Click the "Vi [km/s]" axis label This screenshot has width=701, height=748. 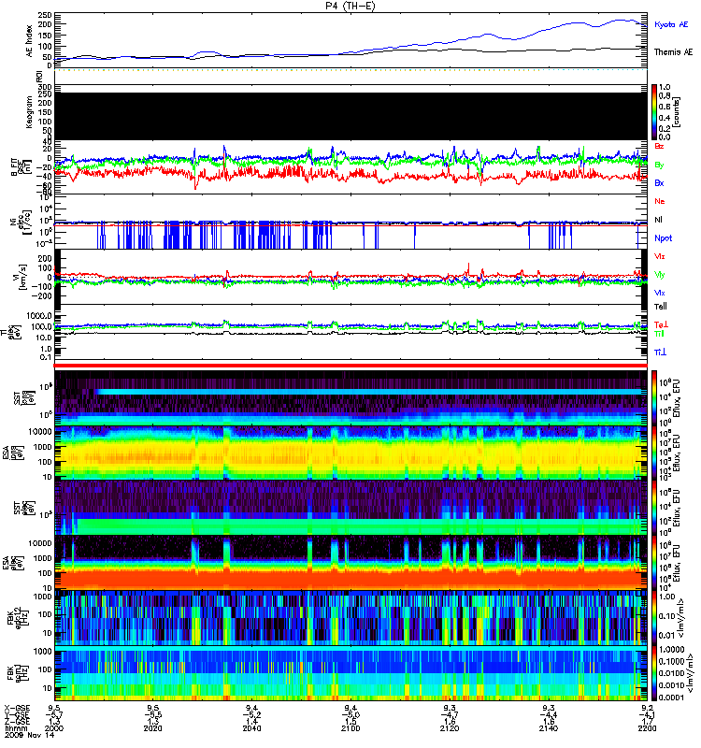(x=21, y=277)
